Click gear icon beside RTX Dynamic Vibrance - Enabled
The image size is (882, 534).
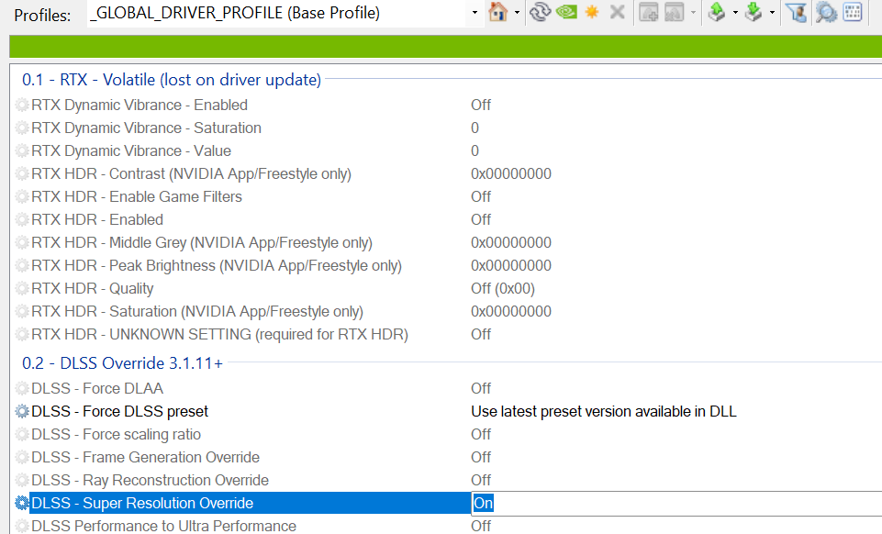click(22, 106)
